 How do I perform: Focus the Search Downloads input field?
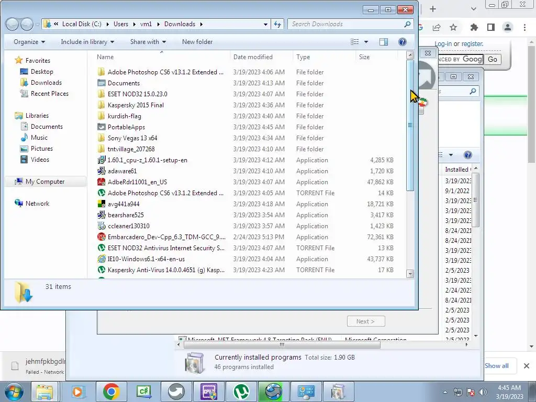pos(345,24)
